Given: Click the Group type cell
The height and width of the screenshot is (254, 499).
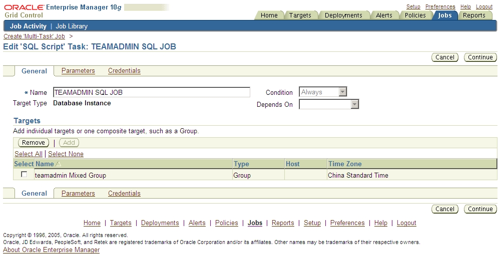Looking at the screenshot, I should (x=242, y=175).
